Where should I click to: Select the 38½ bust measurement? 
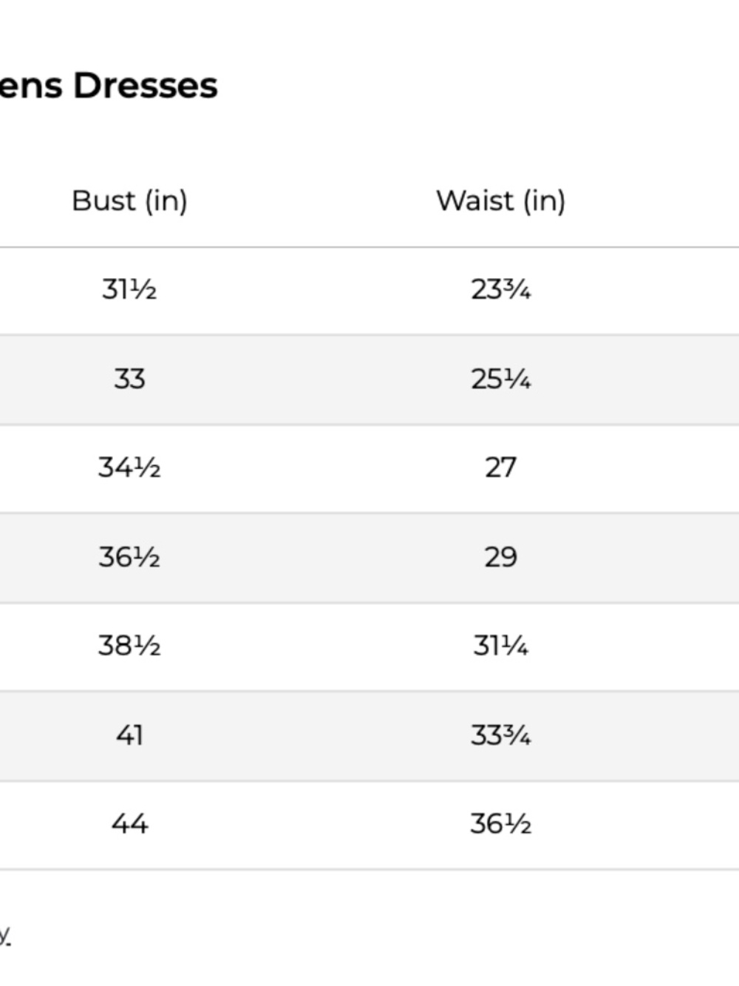[129, 646]
